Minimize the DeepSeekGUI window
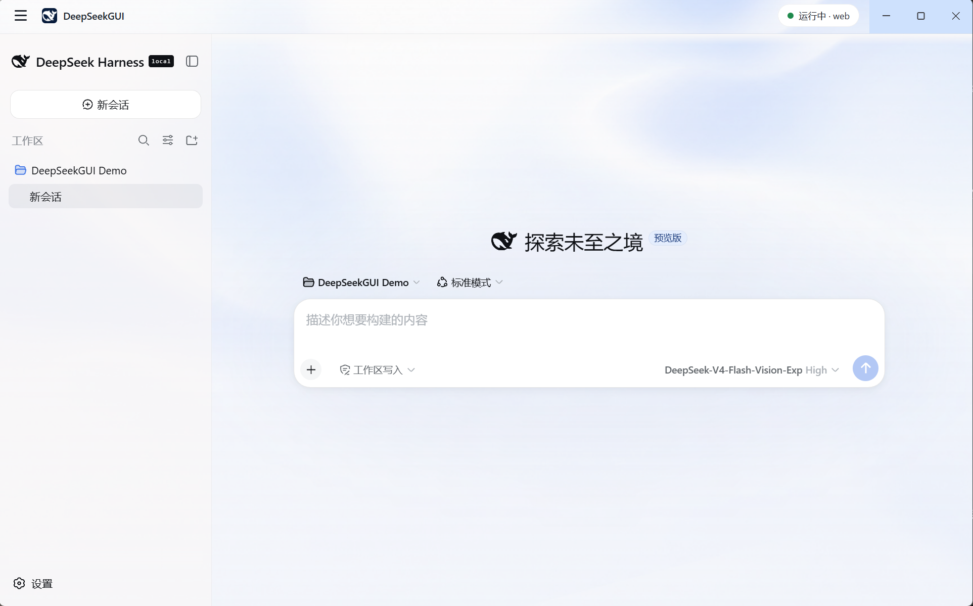The image size is (973, 606). [x=886, y=16]
